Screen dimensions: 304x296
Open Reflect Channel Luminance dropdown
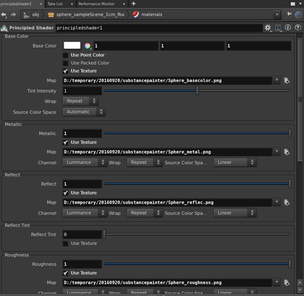(x=85, y=213)
